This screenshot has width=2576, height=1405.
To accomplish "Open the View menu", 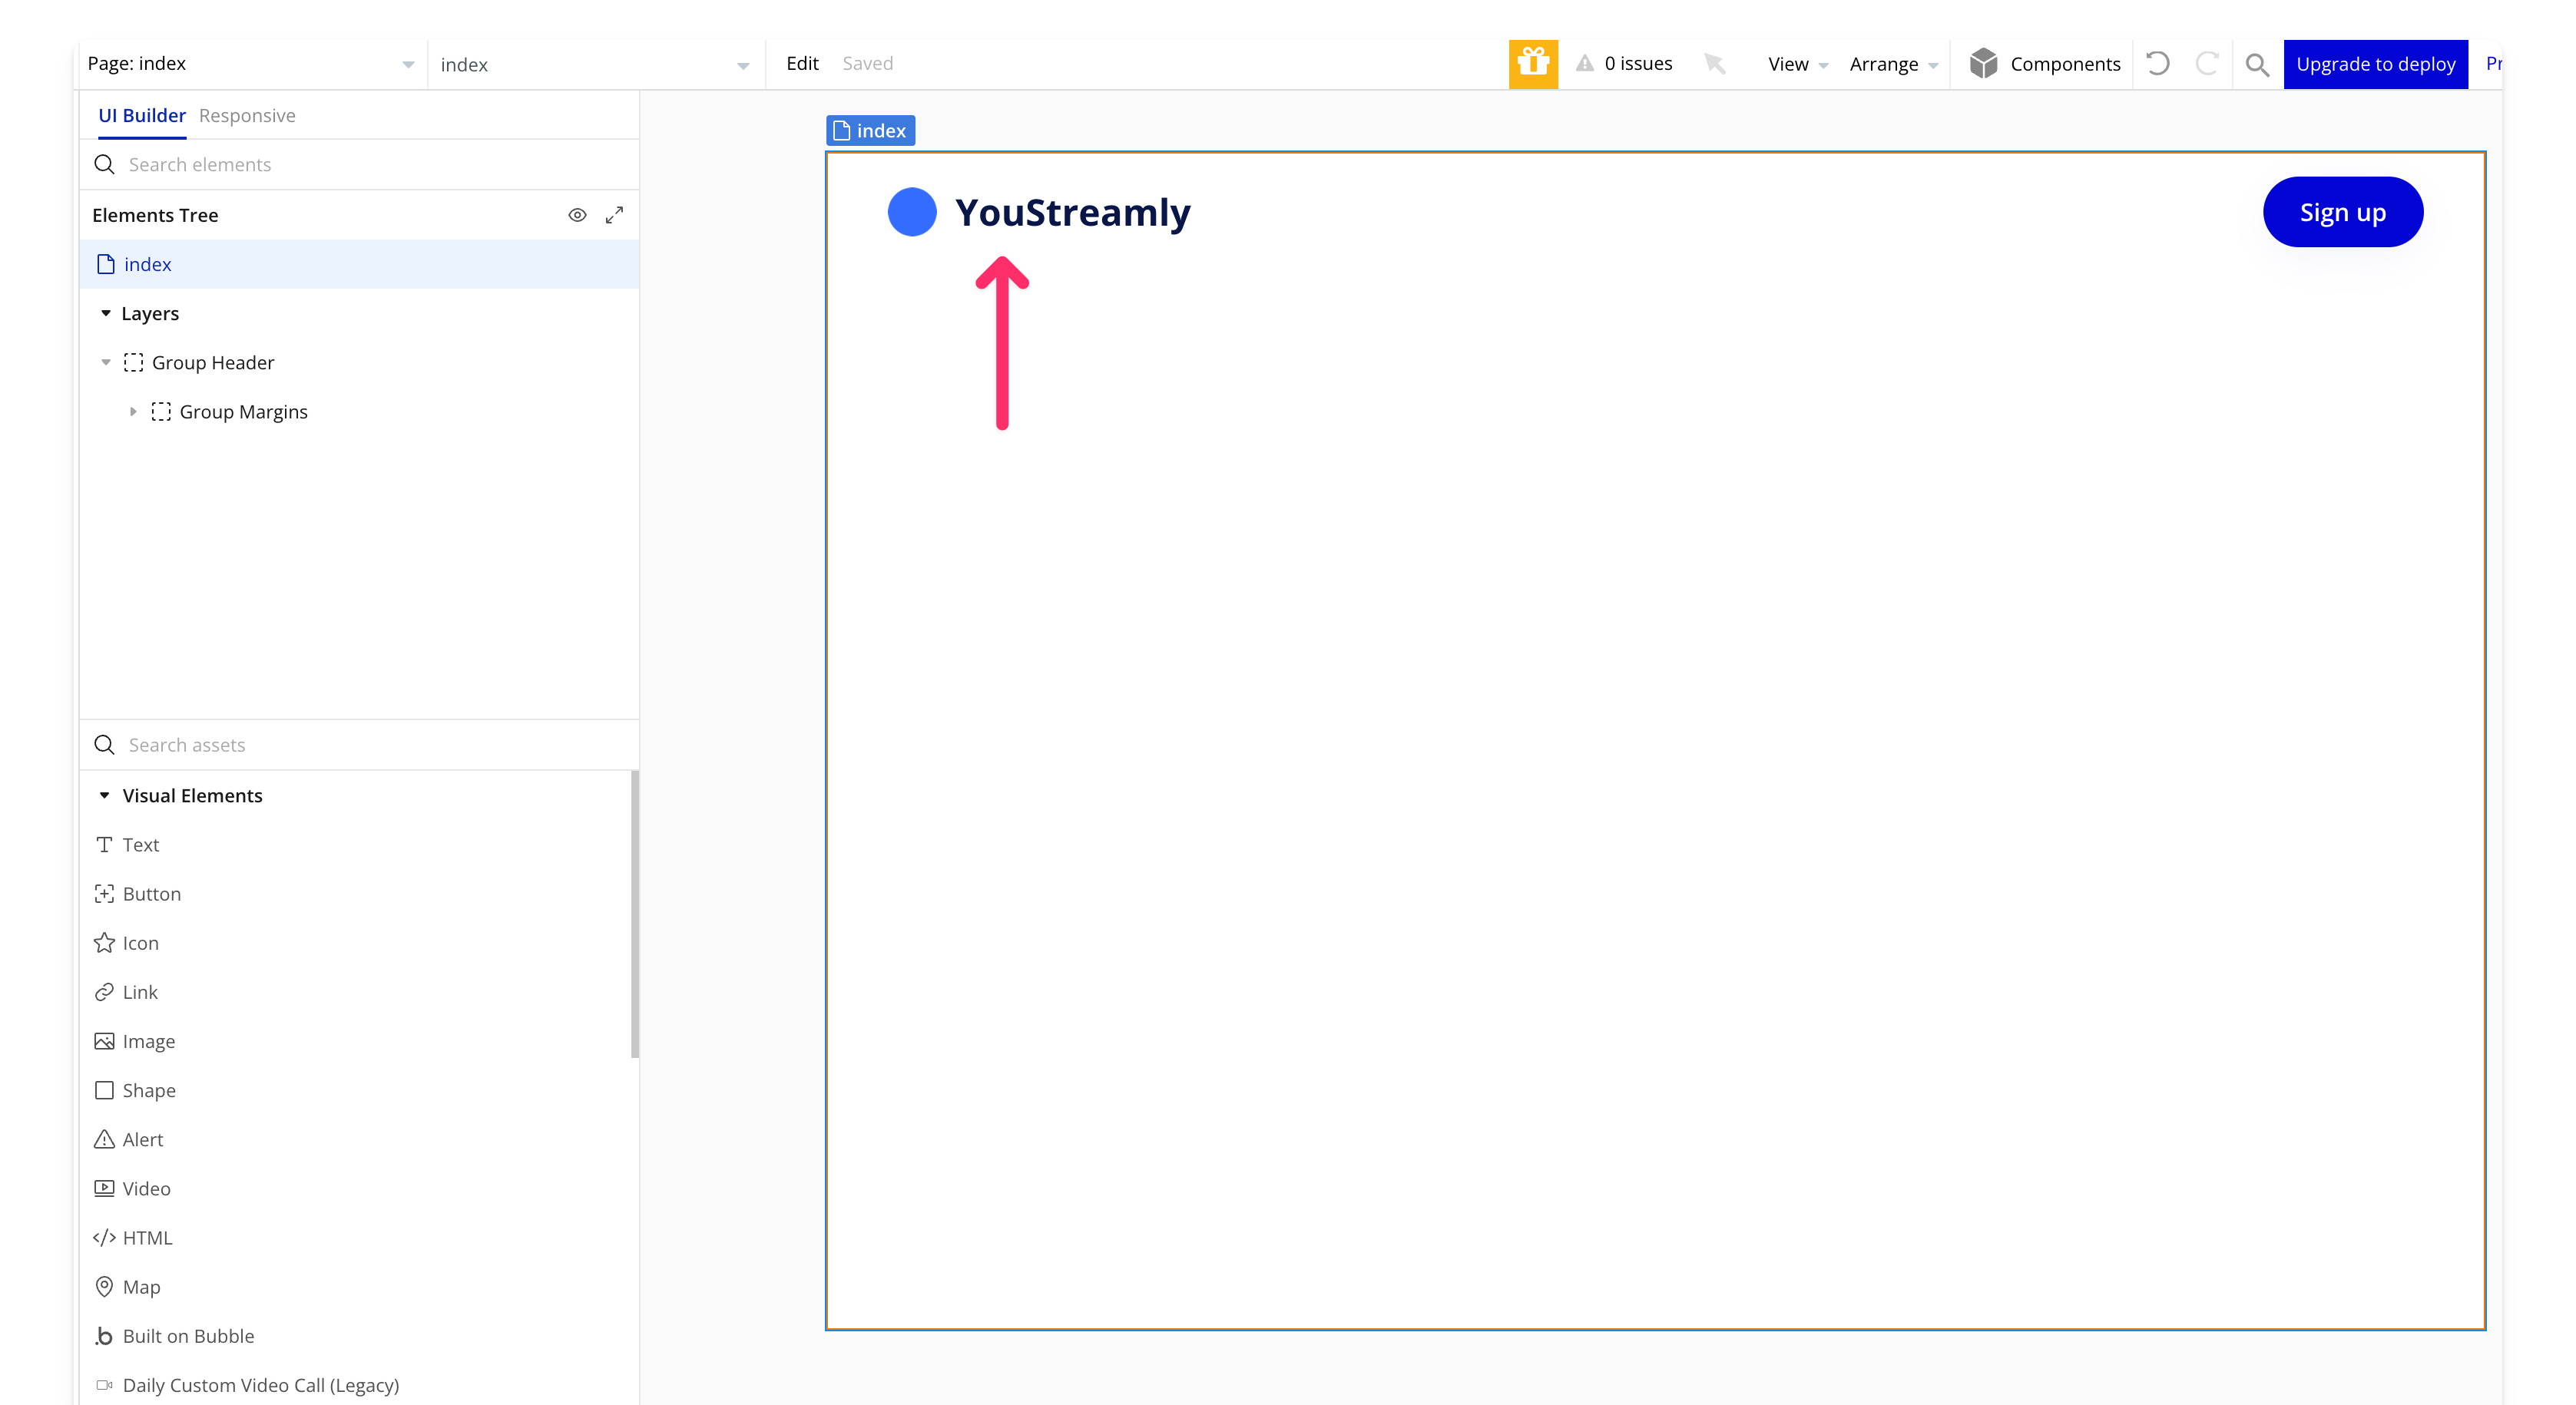I will coord(1796,64).
